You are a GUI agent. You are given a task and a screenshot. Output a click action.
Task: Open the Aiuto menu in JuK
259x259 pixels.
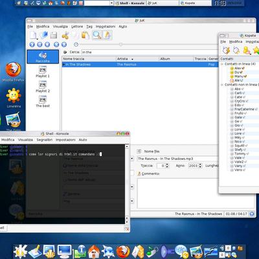click(123, 27)
